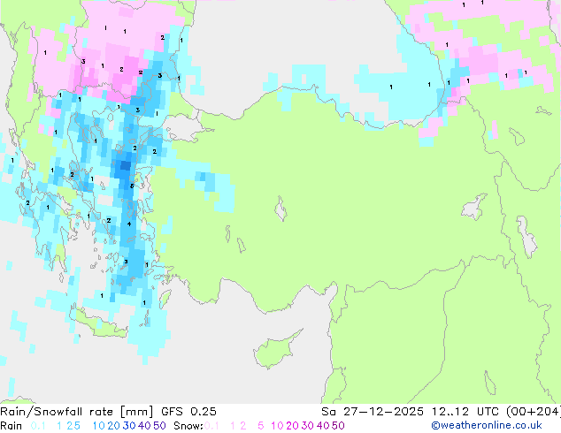Select the Rain legend 10 color value
The height and width of the screenshot is (433, 561).
click(x=99, y=426)
